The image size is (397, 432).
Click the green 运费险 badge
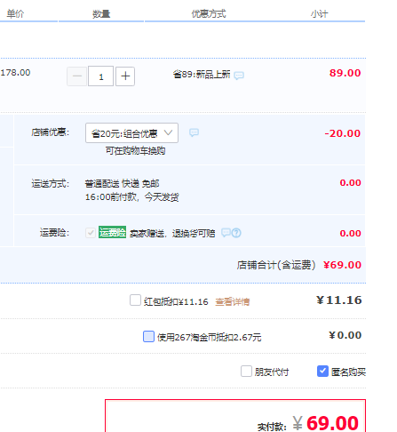click(x=112, y=232)
